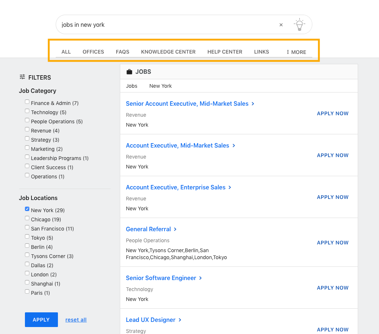The image size is (379, 334).
Task: Click the arrow beside General Referral
Action: pyautogui.click(x=175, y=229)
